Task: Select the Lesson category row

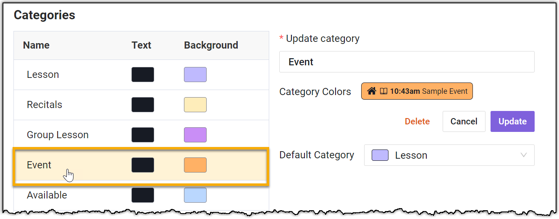Action: [43, 75]
